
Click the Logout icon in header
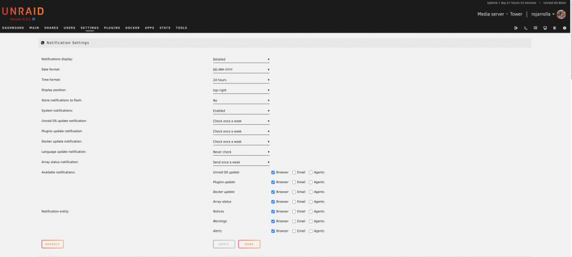point(516,27)
